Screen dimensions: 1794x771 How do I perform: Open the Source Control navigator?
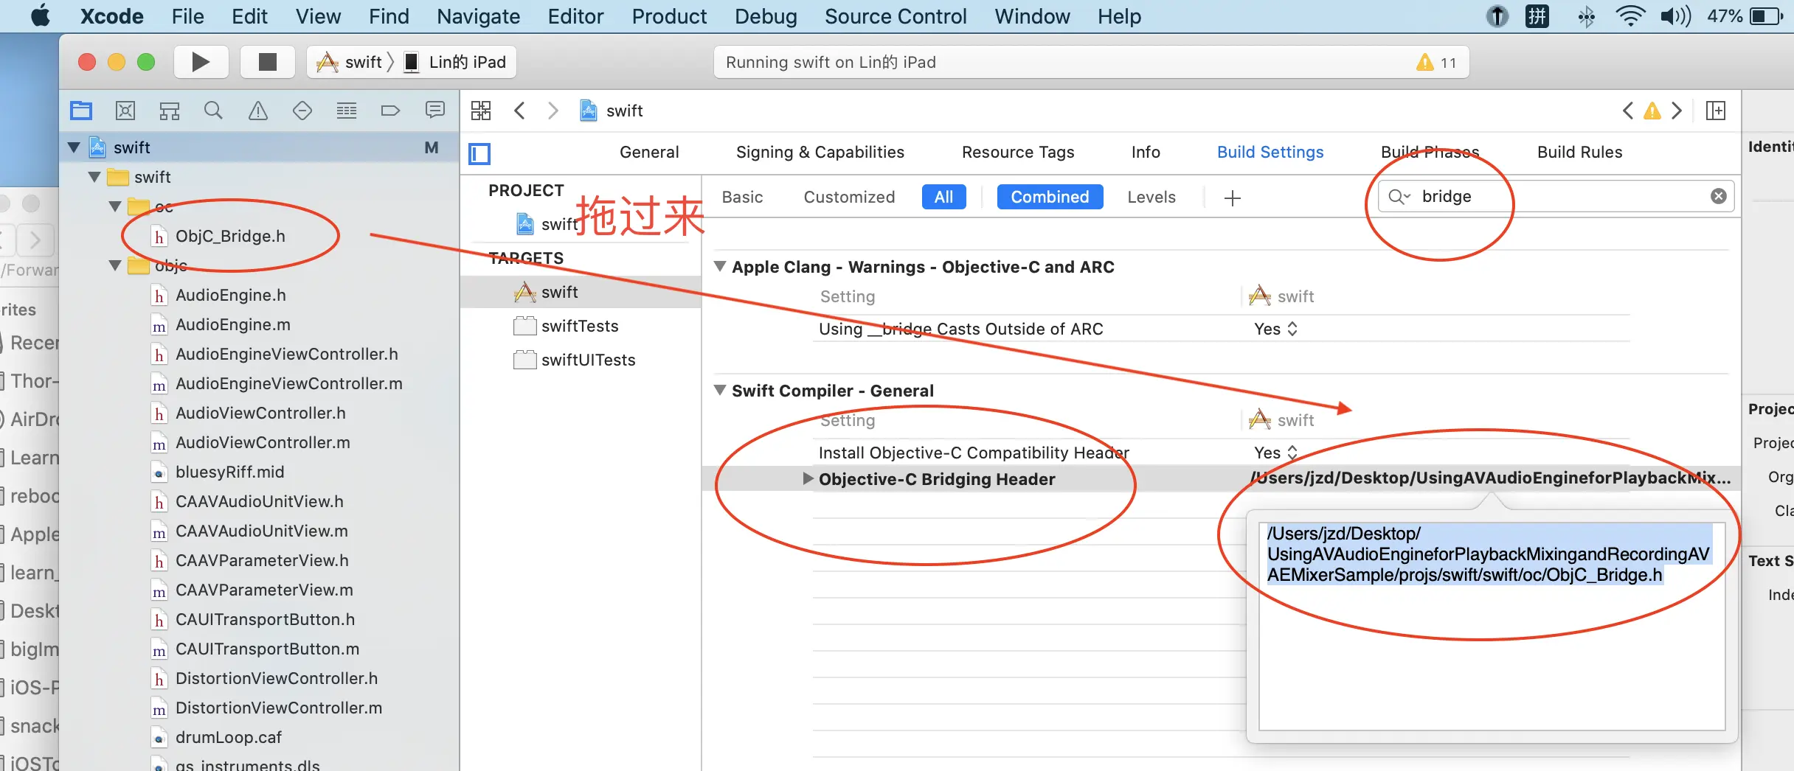125,111
